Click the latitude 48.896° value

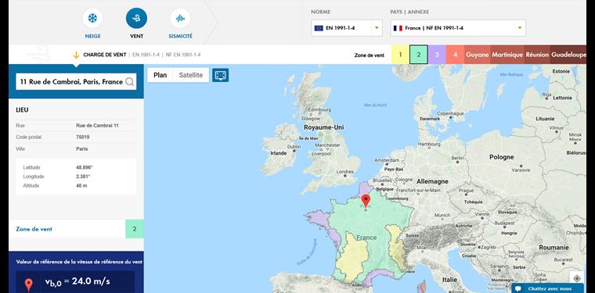(85, 167)
